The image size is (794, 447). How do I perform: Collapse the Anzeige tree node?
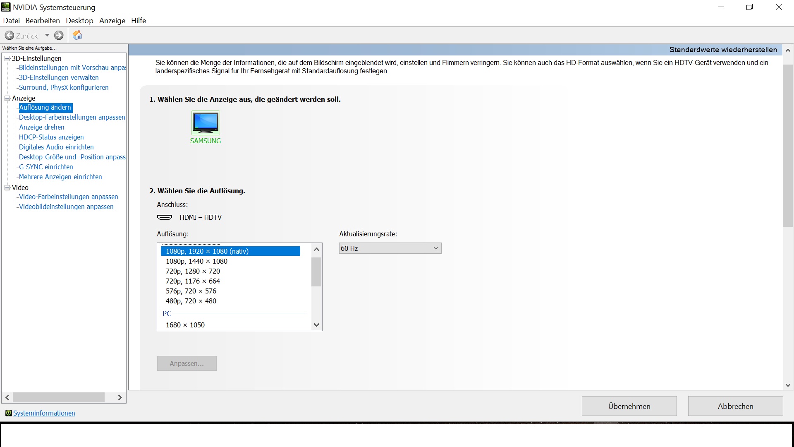[x=7, y=99]
